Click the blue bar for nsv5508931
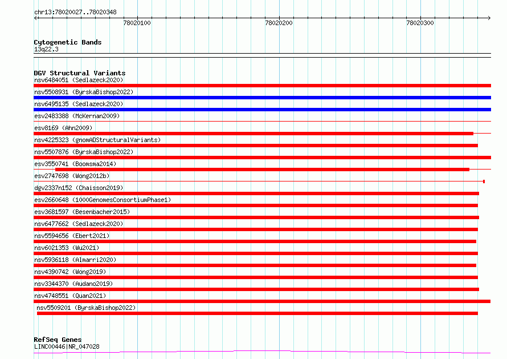Screen dimensions: 507x359 point(262,98)
